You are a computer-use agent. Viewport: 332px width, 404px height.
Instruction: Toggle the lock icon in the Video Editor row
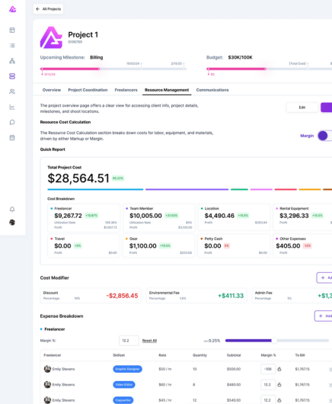coord(279,385)
